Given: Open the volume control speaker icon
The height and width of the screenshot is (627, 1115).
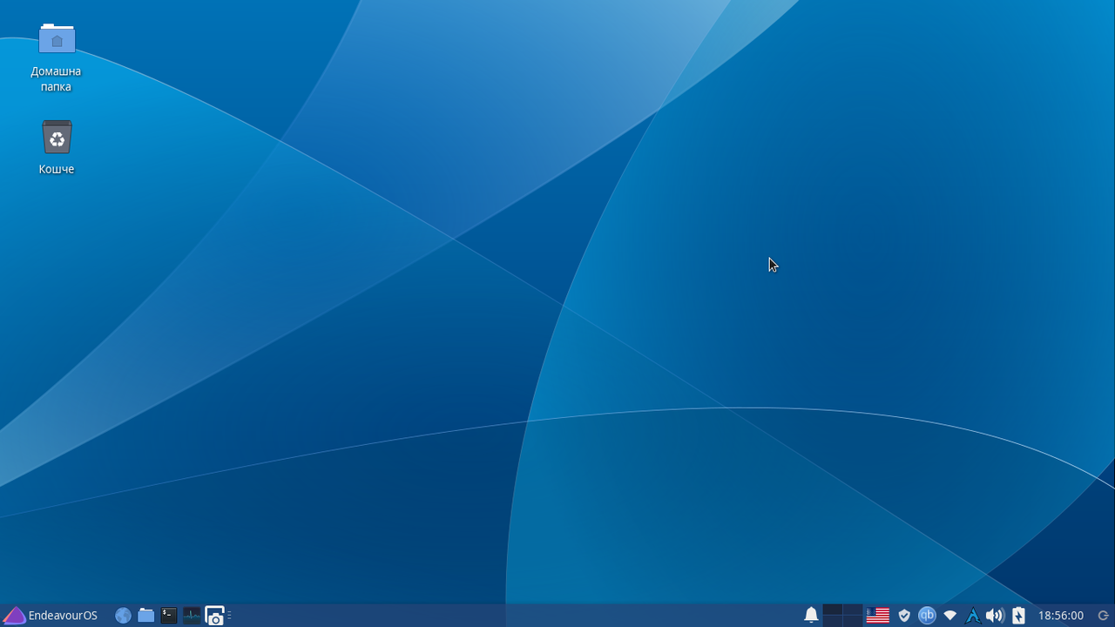Looking at the screenshot, I should pyautogui.click(x=995, y=616).
